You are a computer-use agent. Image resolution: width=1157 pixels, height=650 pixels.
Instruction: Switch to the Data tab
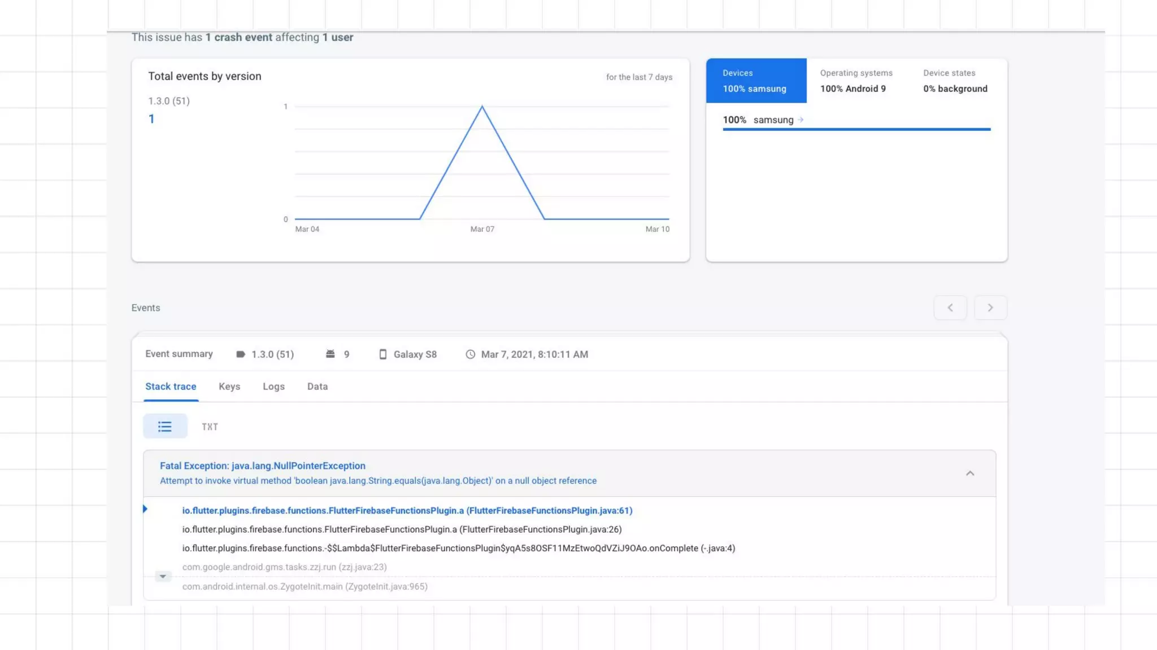(317, 387)
